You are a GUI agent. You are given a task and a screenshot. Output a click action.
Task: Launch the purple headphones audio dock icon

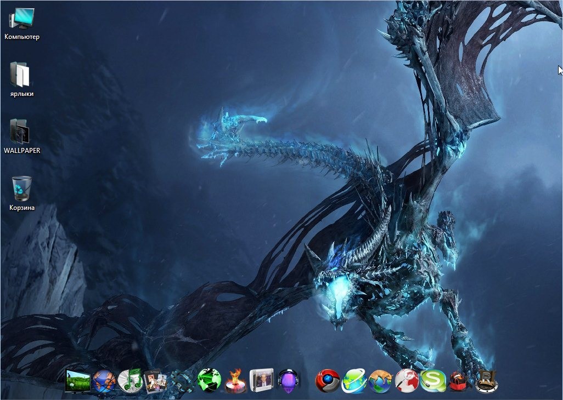288,381
